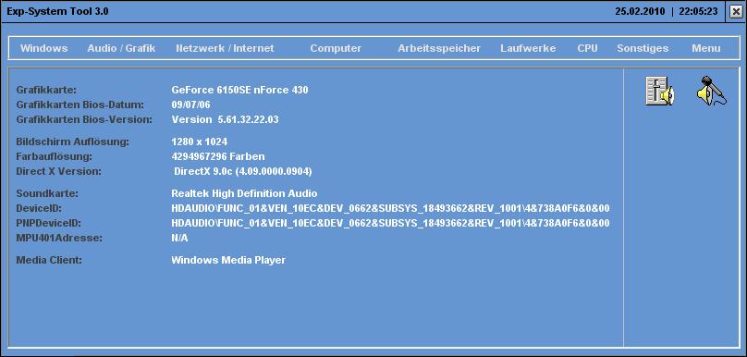Image resolution: width=747 pixels, height=357 pixels.
Task: Click the Bildschirm Auflösung label
Action: [72, 142]
